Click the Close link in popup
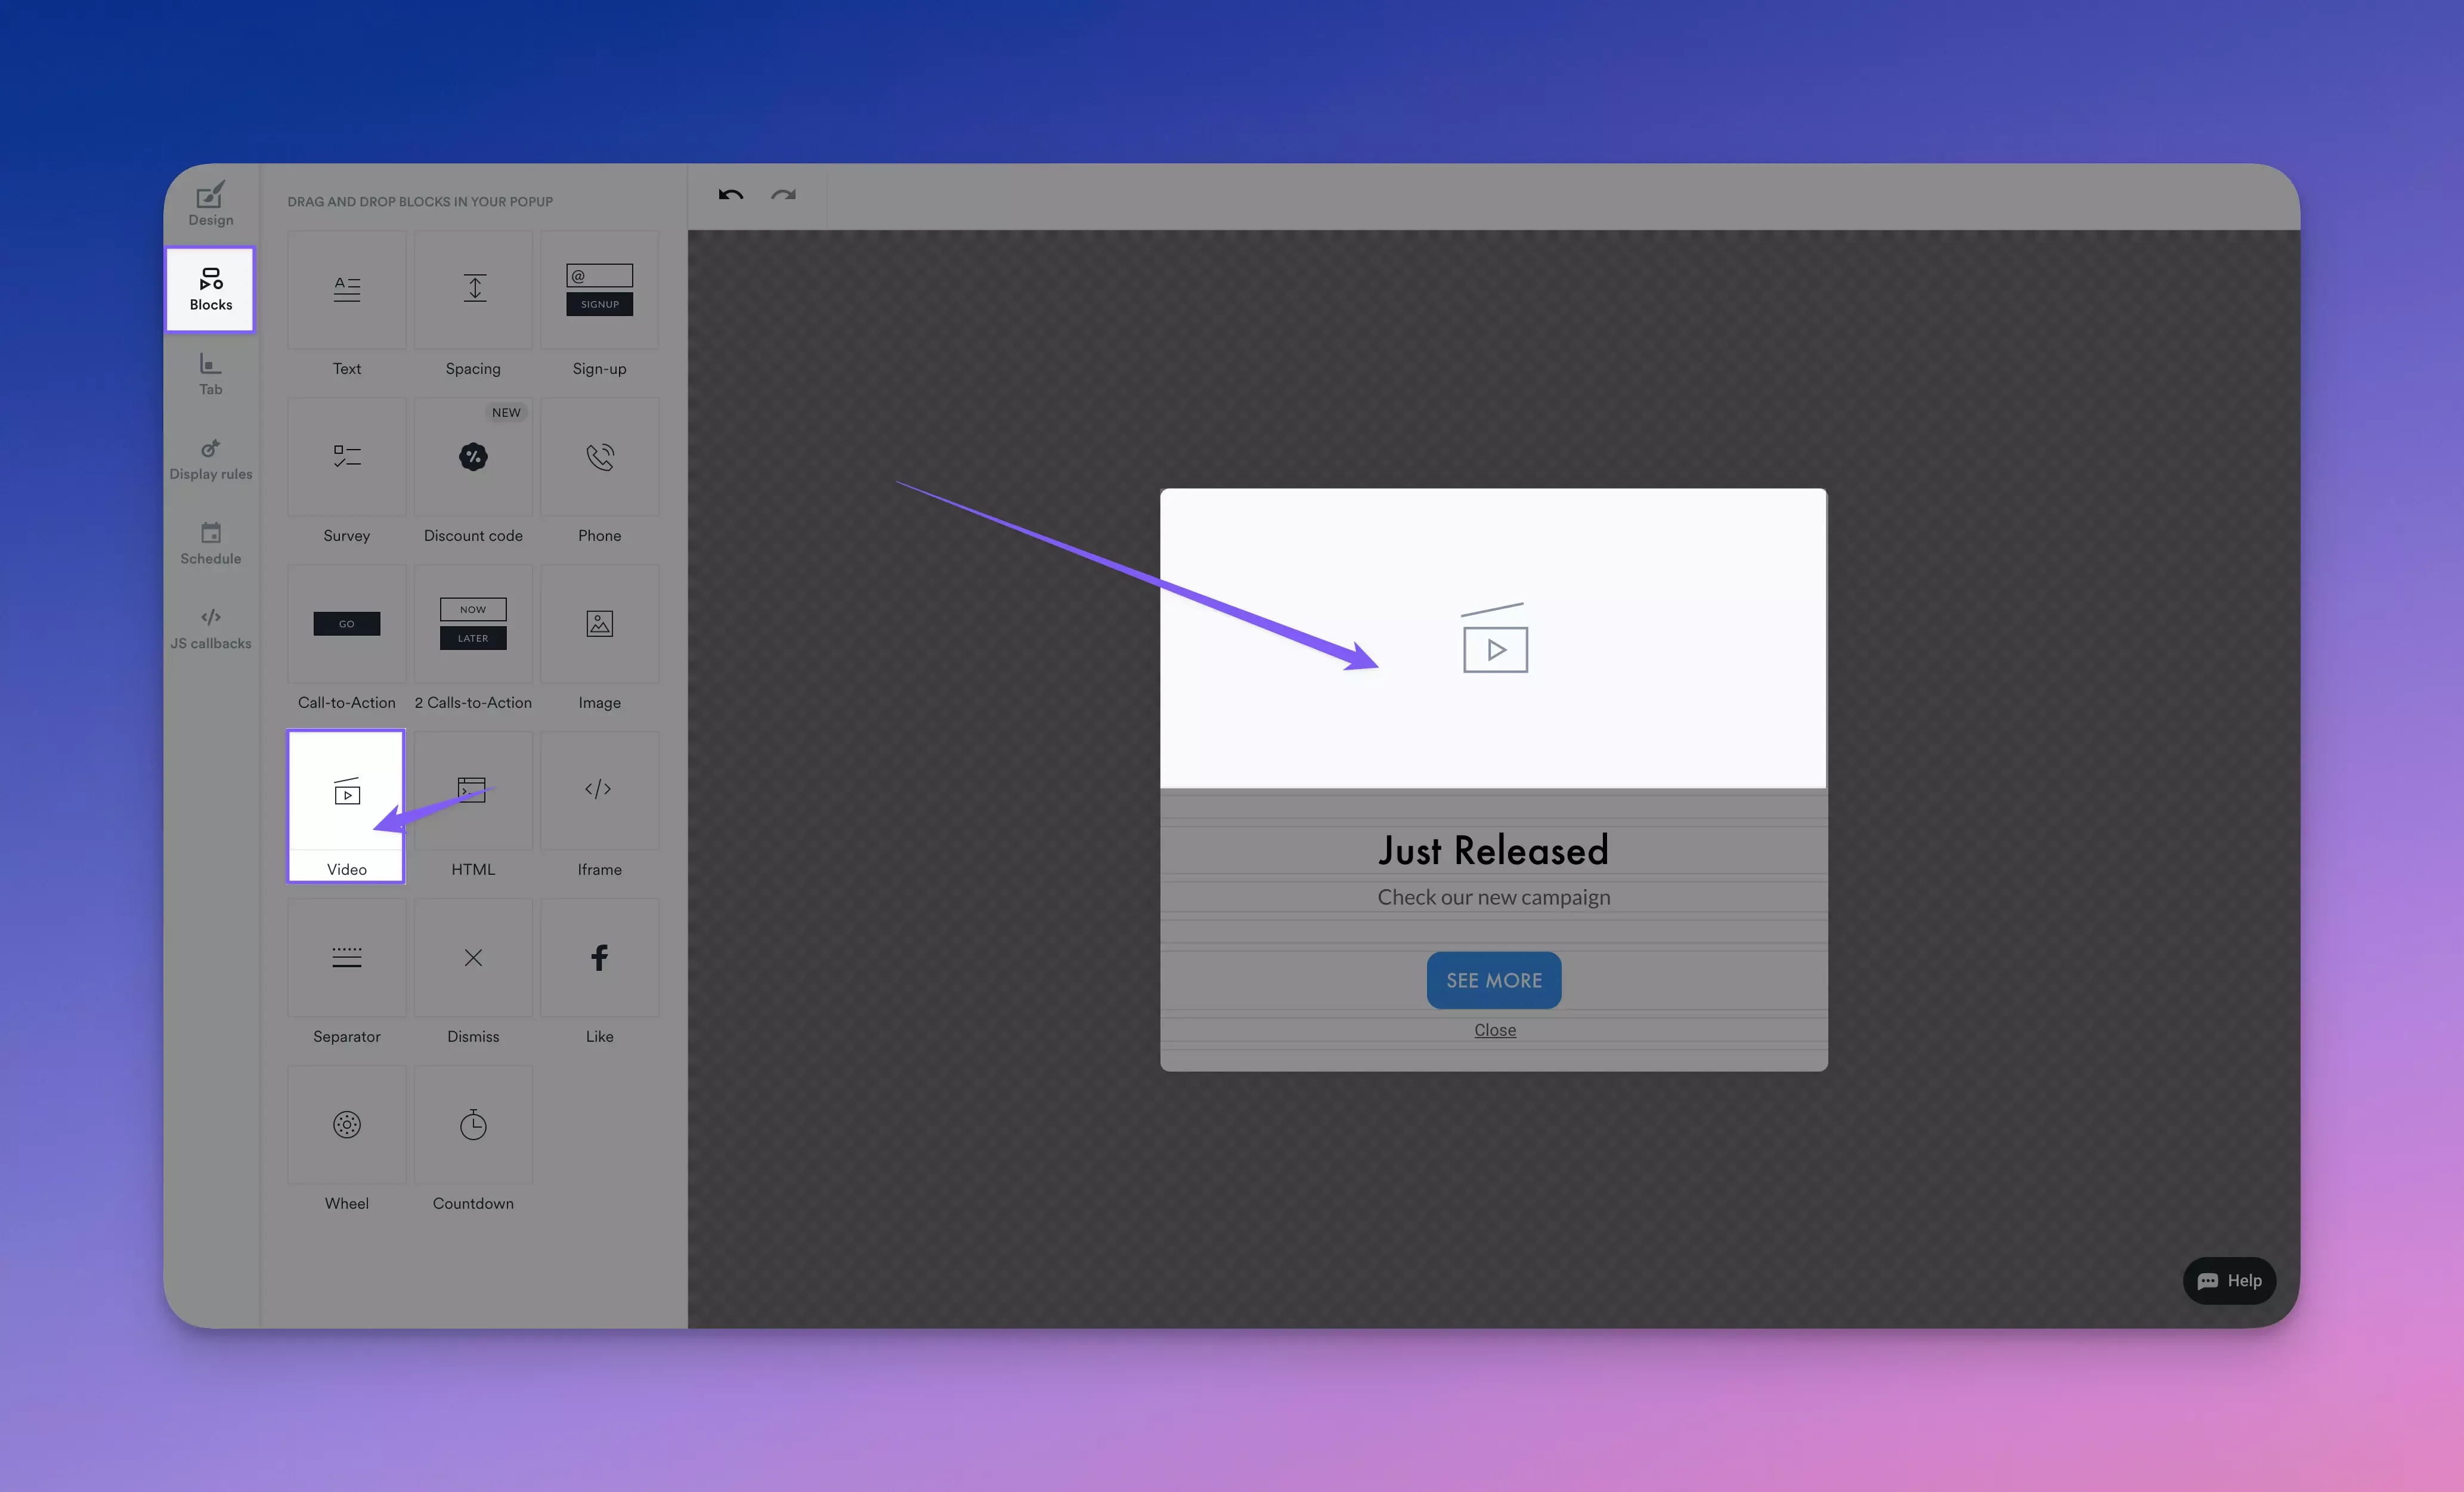The width and height of the screenshot is (2464, 1492). coord(1495,1030)
